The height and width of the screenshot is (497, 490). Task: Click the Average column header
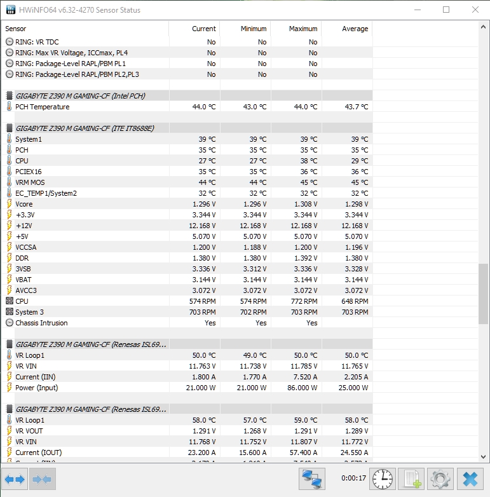tap(347, 29)
